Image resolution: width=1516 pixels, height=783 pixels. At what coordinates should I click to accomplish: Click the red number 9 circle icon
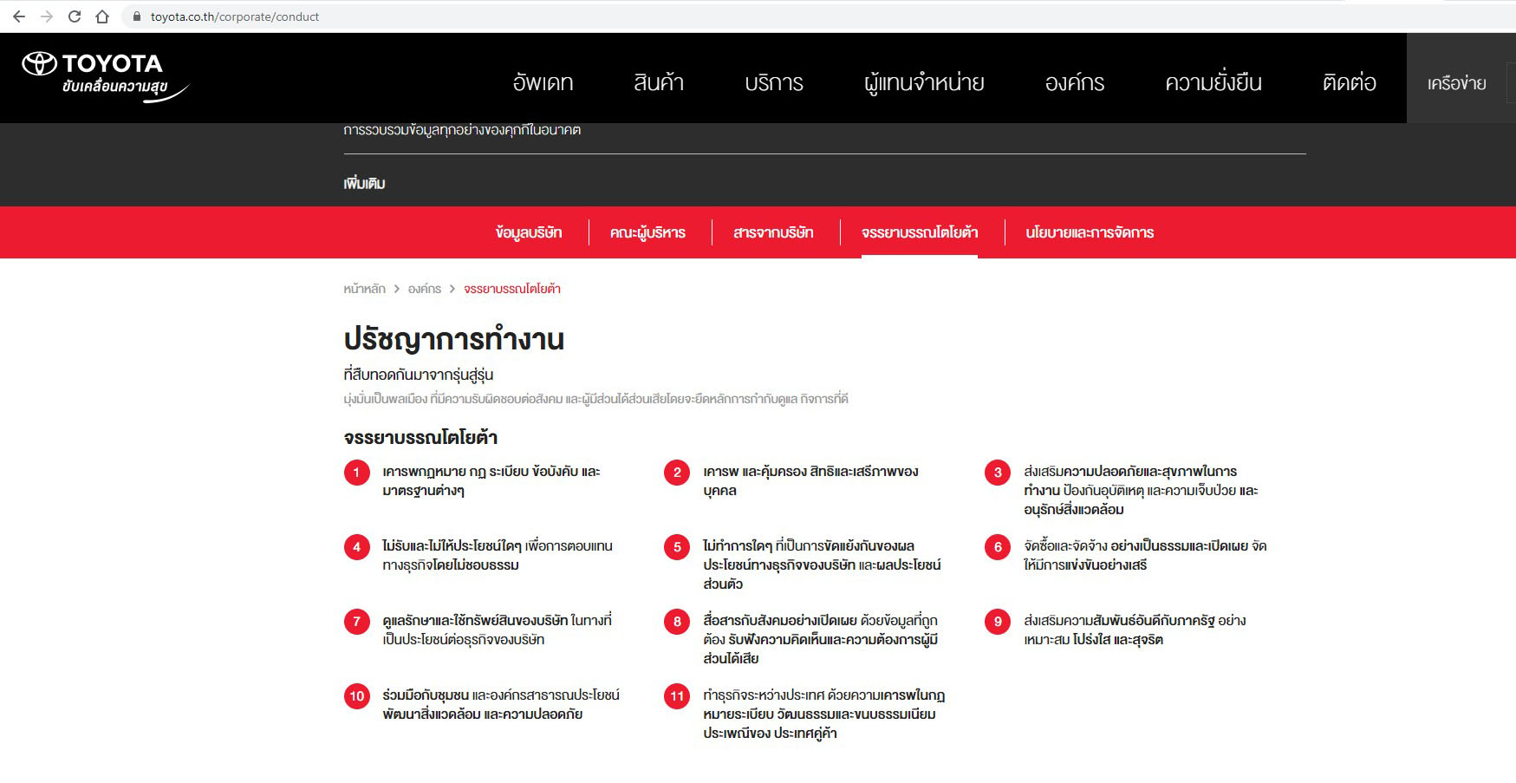pyautogui.click(x=998, y=622)
